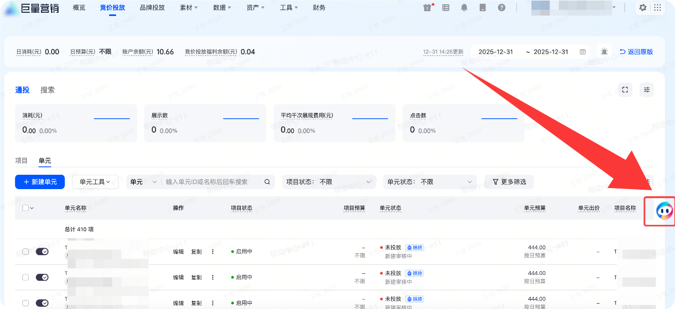Tick the select-all checkbox in table header

pos(25,208)
